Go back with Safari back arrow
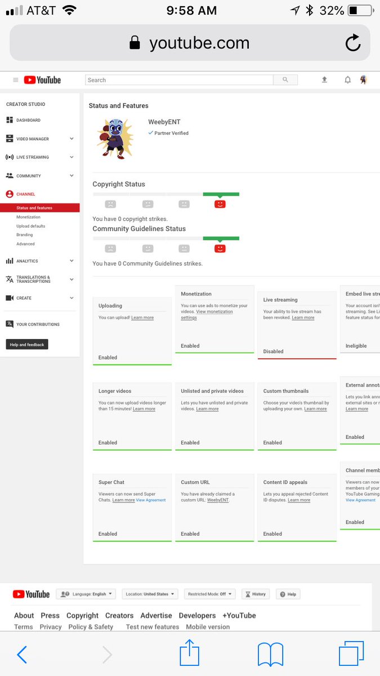This screenshot has height=676, width=380. pos(22,655)
